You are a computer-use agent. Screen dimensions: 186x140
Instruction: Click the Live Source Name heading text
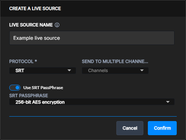point(31,25)
